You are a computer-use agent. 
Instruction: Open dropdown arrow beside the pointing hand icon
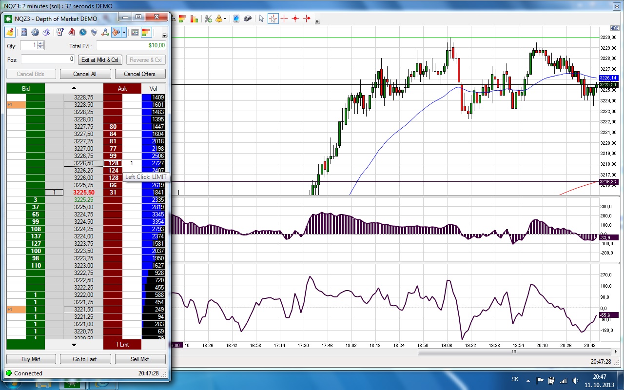[124, 32]
